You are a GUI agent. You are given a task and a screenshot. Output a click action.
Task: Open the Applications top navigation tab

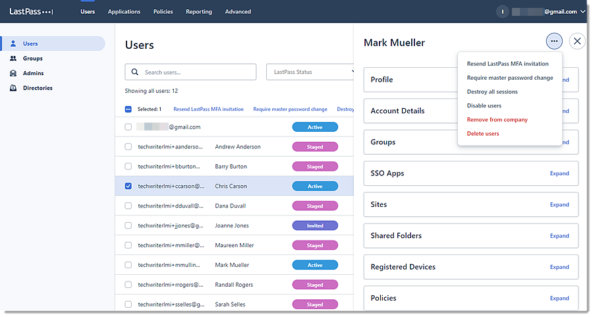124,12
